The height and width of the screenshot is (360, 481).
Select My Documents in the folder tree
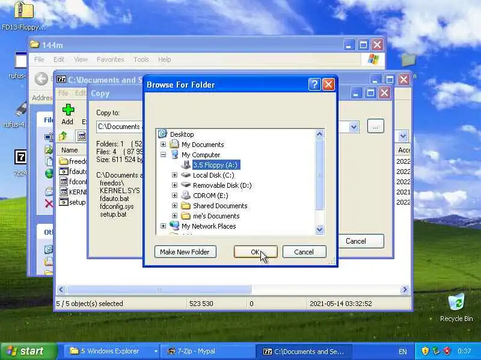pyautogui.click(x=203, y=144)
